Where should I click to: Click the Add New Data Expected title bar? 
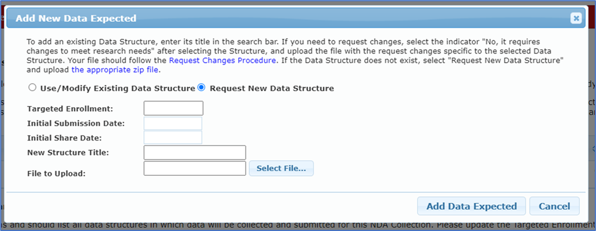280,18
